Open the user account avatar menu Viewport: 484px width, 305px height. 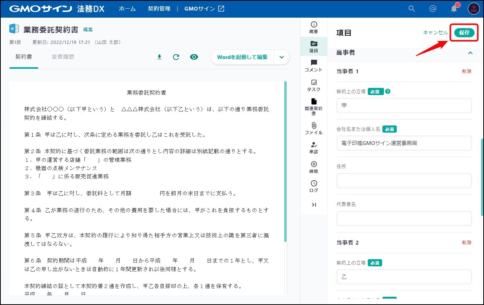tap(473, 9)
